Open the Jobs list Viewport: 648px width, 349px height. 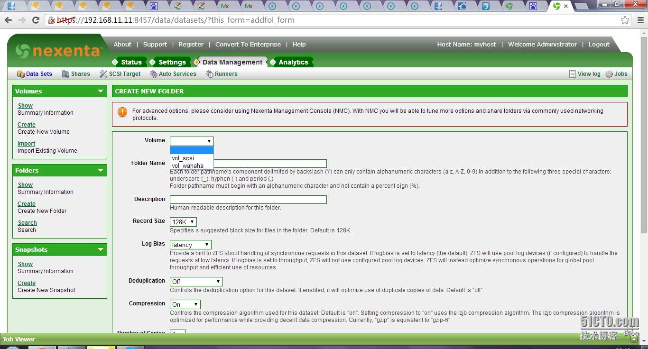pos(617,74)
